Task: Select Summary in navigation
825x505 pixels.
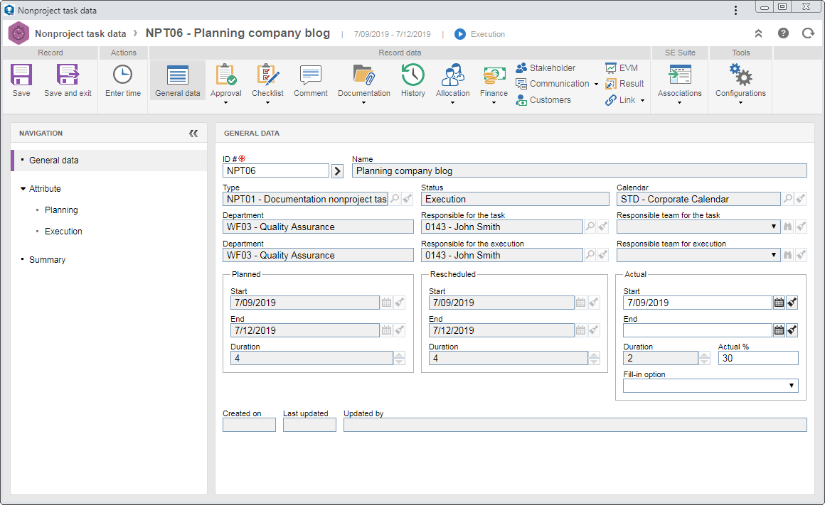Action: pos(48,259)
